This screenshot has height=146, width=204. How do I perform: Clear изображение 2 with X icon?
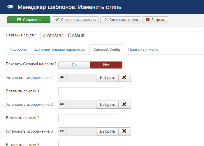tap(124, 105)
